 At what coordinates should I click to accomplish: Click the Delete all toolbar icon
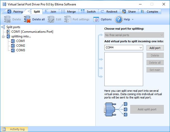(27, 19)
